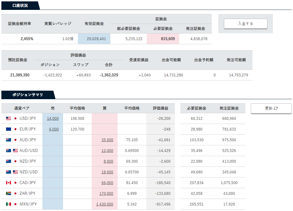
Task: Click the New Zealand flag in NZD/USD row
Action: (x=9, y=172)
